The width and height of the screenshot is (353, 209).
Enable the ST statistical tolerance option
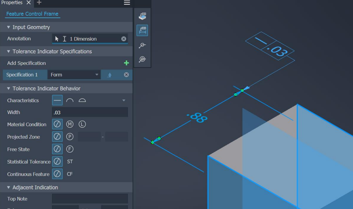point(70,162)
